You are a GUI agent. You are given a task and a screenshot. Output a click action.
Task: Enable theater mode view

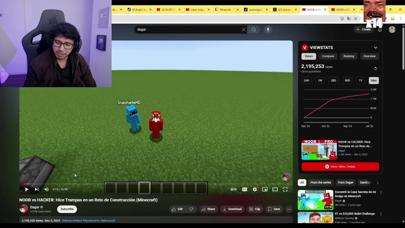[x=275, y=189]
